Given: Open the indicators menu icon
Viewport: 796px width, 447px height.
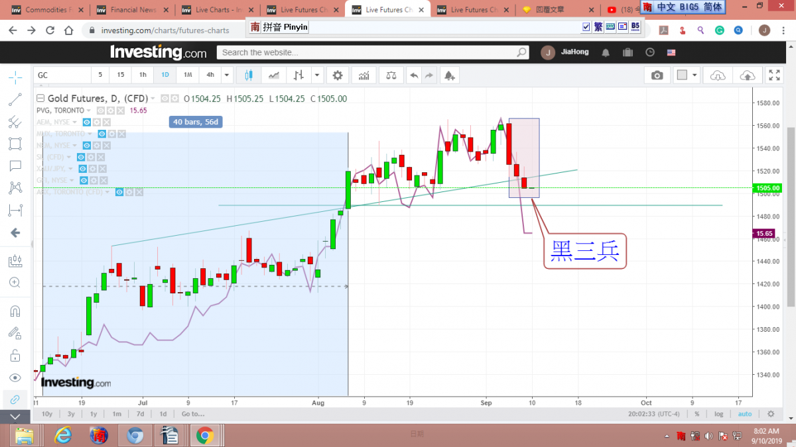Looking at the screenshot, I should (x=364, y=75).
